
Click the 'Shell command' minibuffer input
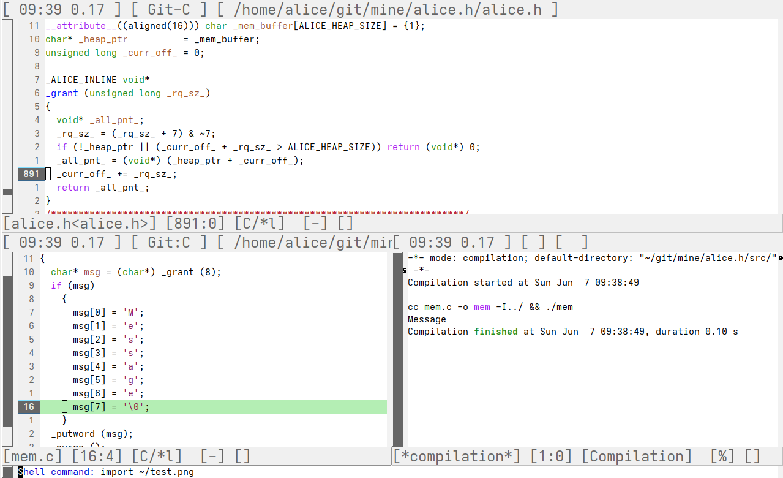(x=106, y=472)
